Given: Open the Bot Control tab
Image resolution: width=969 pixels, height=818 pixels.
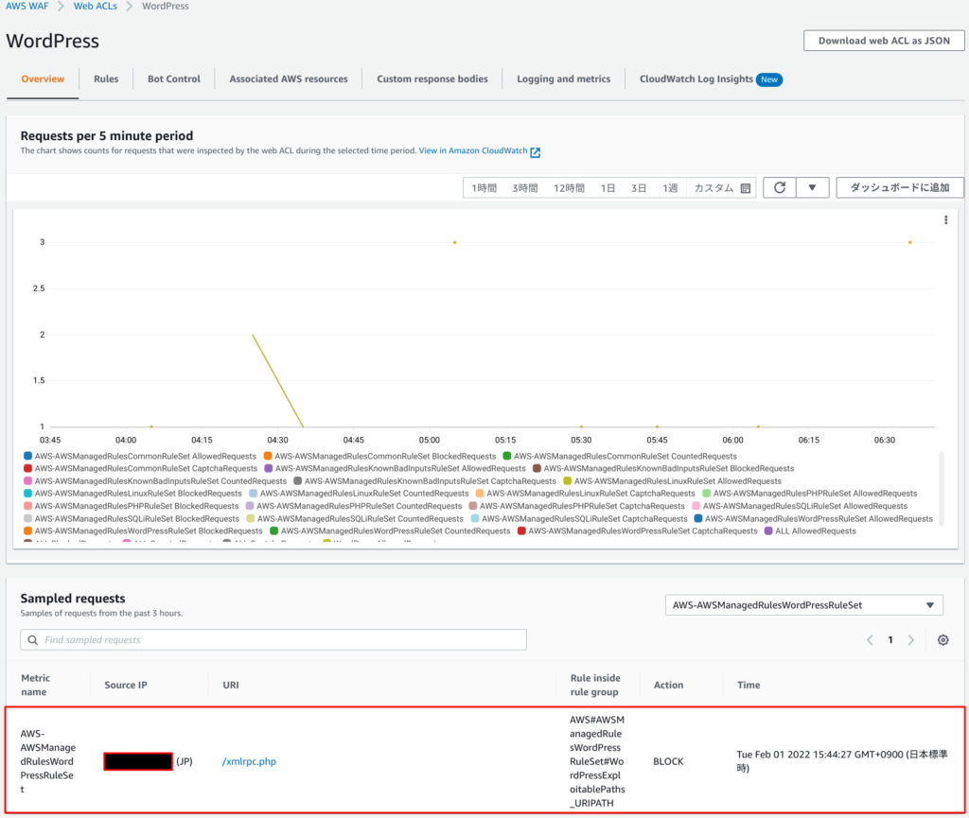Looking at the screenshot, I should click(x=174, y=79).
